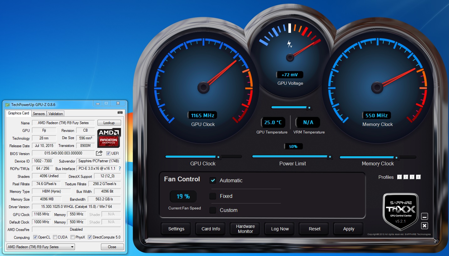Toggle the PhysX checkbox

[x=72, y=237]
